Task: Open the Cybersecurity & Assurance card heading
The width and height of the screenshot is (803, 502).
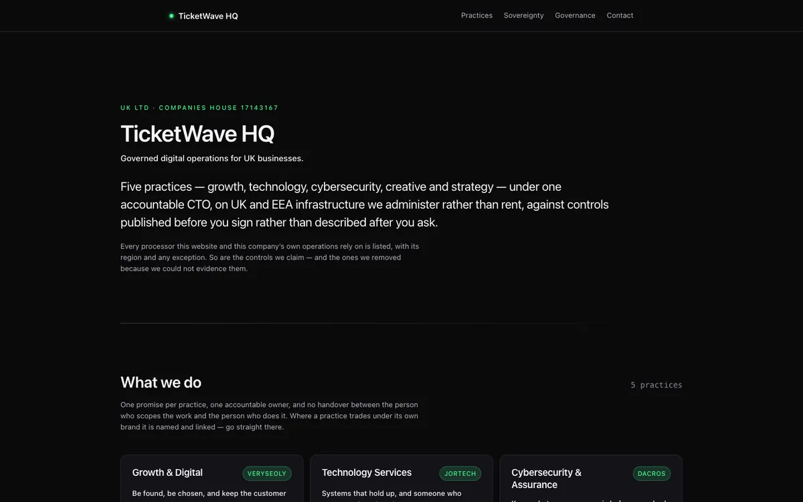Action: click(x=547, y=479)
